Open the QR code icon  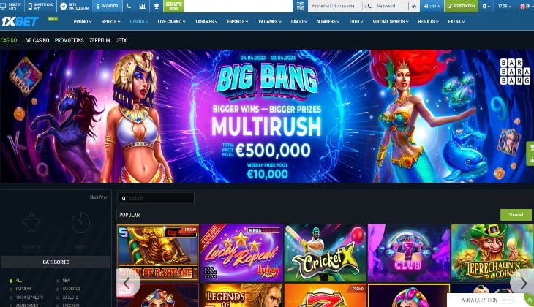(300, 6)
